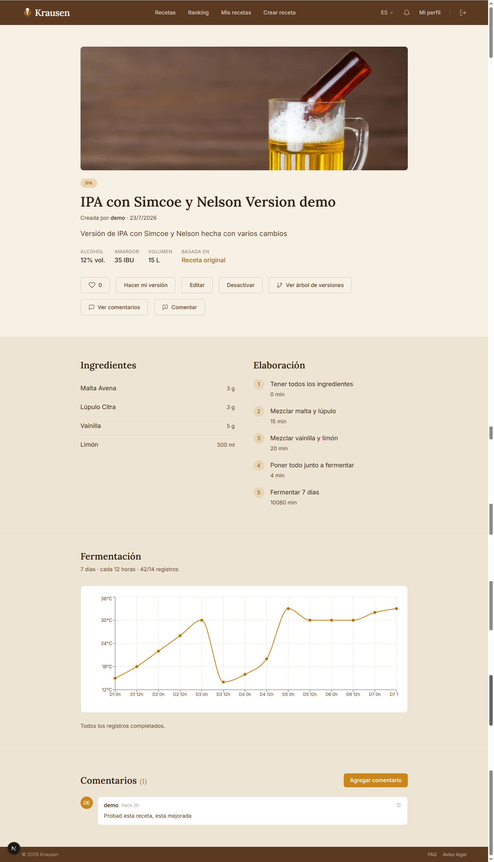
Task: Click the Hacer mi versión button
Action: pos(146,285)
